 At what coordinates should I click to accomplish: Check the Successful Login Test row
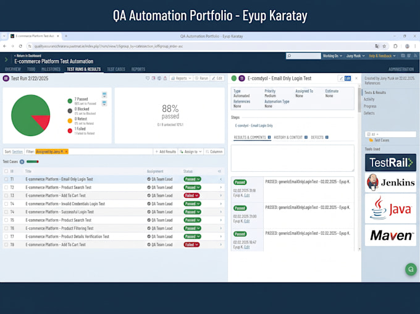[6, 212]
